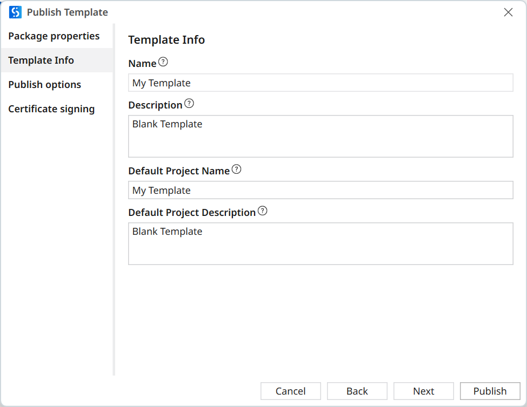Show help for the Description field
The width and height of the screenshot is (527, 407).
[x=189, y=104]
